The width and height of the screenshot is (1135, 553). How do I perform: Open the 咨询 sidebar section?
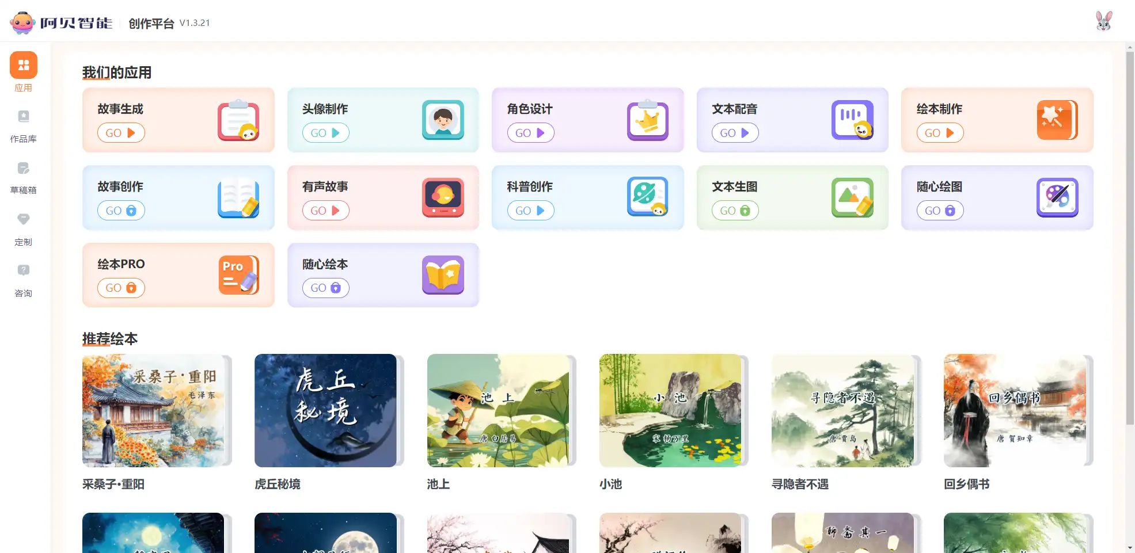[24, 280]
